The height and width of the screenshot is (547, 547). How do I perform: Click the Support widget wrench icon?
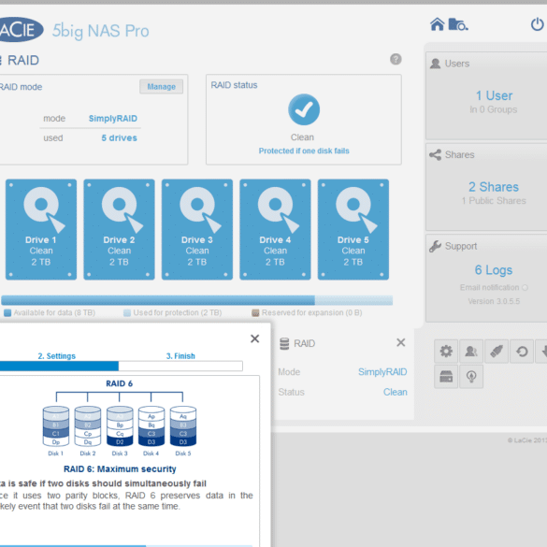pyautogui.click(x=435, y=246)
